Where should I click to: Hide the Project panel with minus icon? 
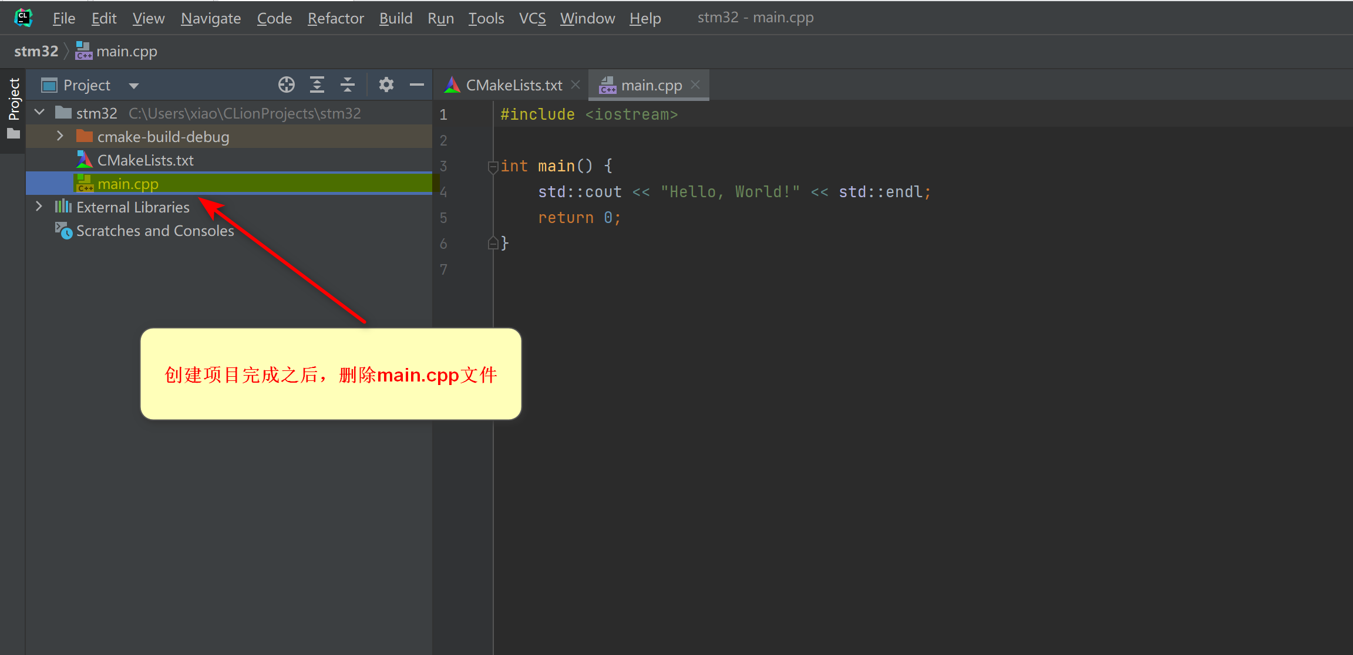417,85
